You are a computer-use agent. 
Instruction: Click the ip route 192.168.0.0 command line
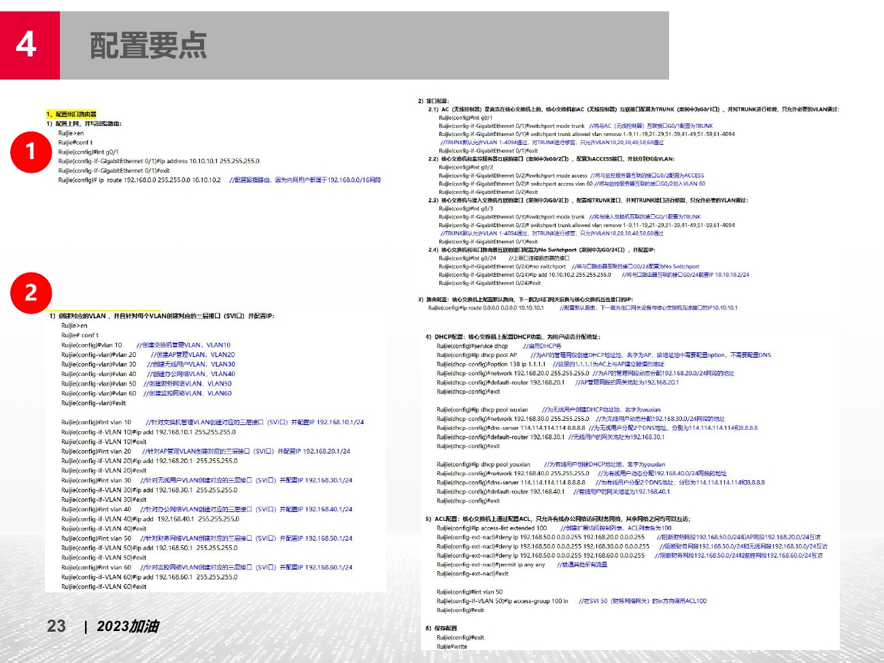tap(139, 180)
